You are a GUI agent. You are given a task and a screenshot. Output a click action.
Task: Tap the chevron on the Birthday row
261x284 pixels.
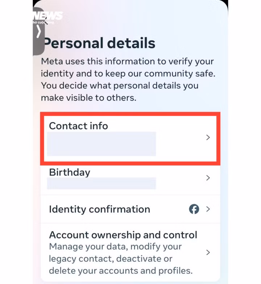pyautogui.click(x=208, y=178)
